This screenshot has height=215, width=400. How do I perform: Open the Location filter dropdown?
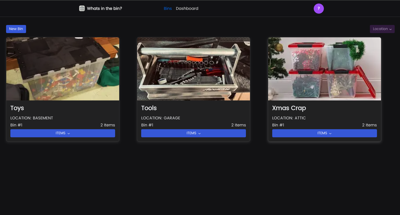[x=382, y=29]
